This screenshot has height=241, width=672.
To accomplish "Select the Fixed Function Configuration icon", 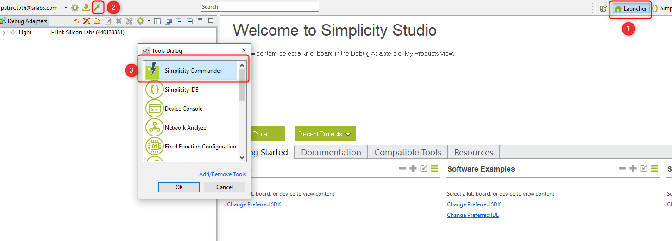I will point(154,146).
